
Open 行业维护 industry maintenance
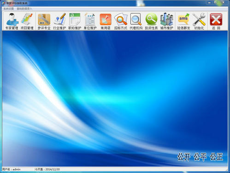(x=59, y=21)
